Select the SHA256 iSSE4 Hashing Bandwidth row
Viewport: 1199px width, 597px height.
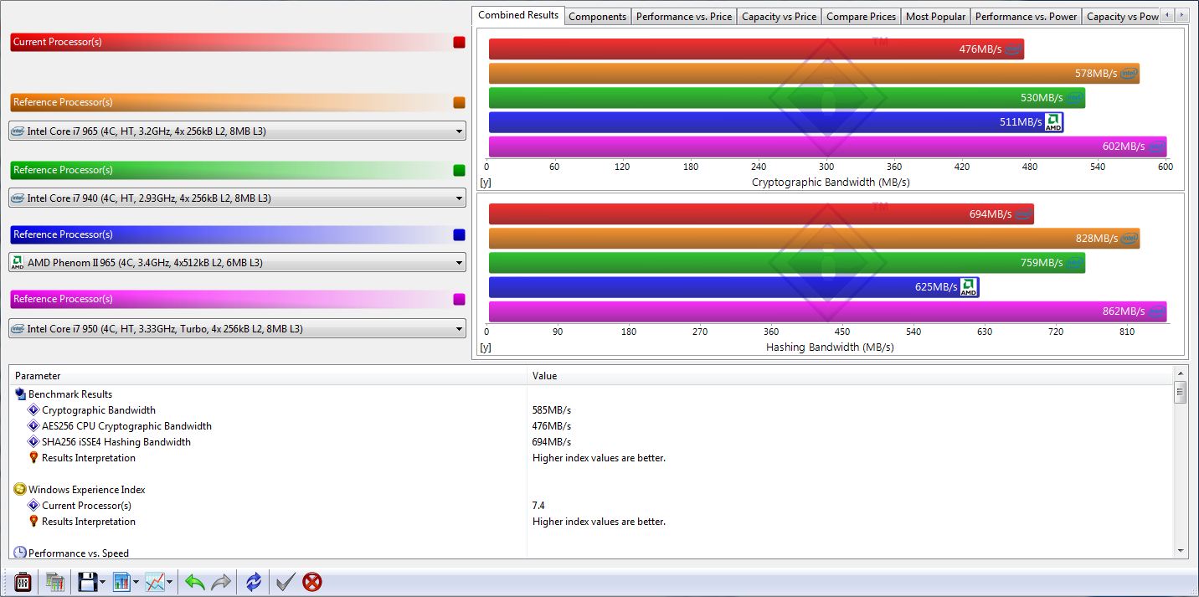591,442
